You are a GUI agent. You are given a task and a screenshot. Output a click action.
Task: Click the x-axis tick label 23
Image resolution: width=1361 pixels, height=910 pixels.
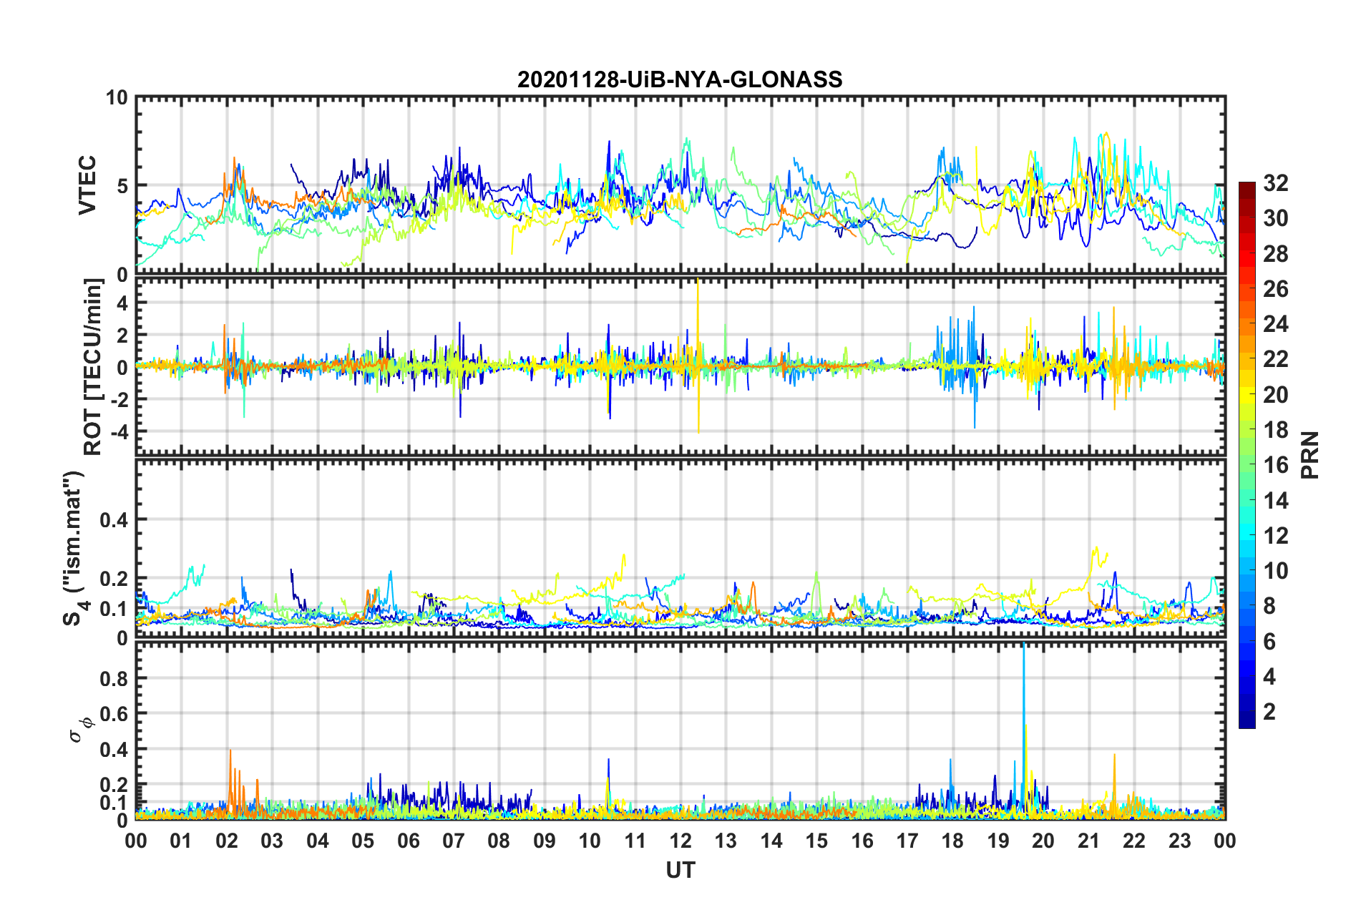[1179, 841]
